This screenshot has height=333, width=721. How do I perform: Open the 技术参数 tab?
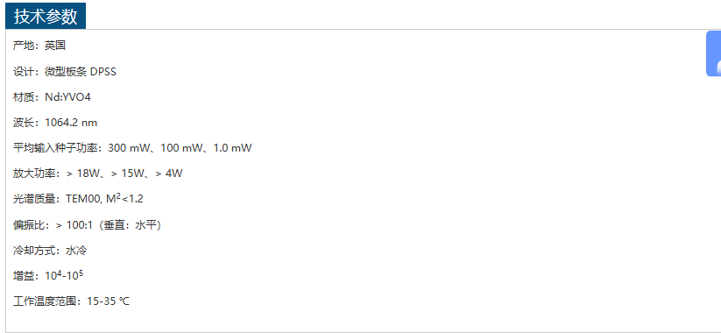(45, 16)
